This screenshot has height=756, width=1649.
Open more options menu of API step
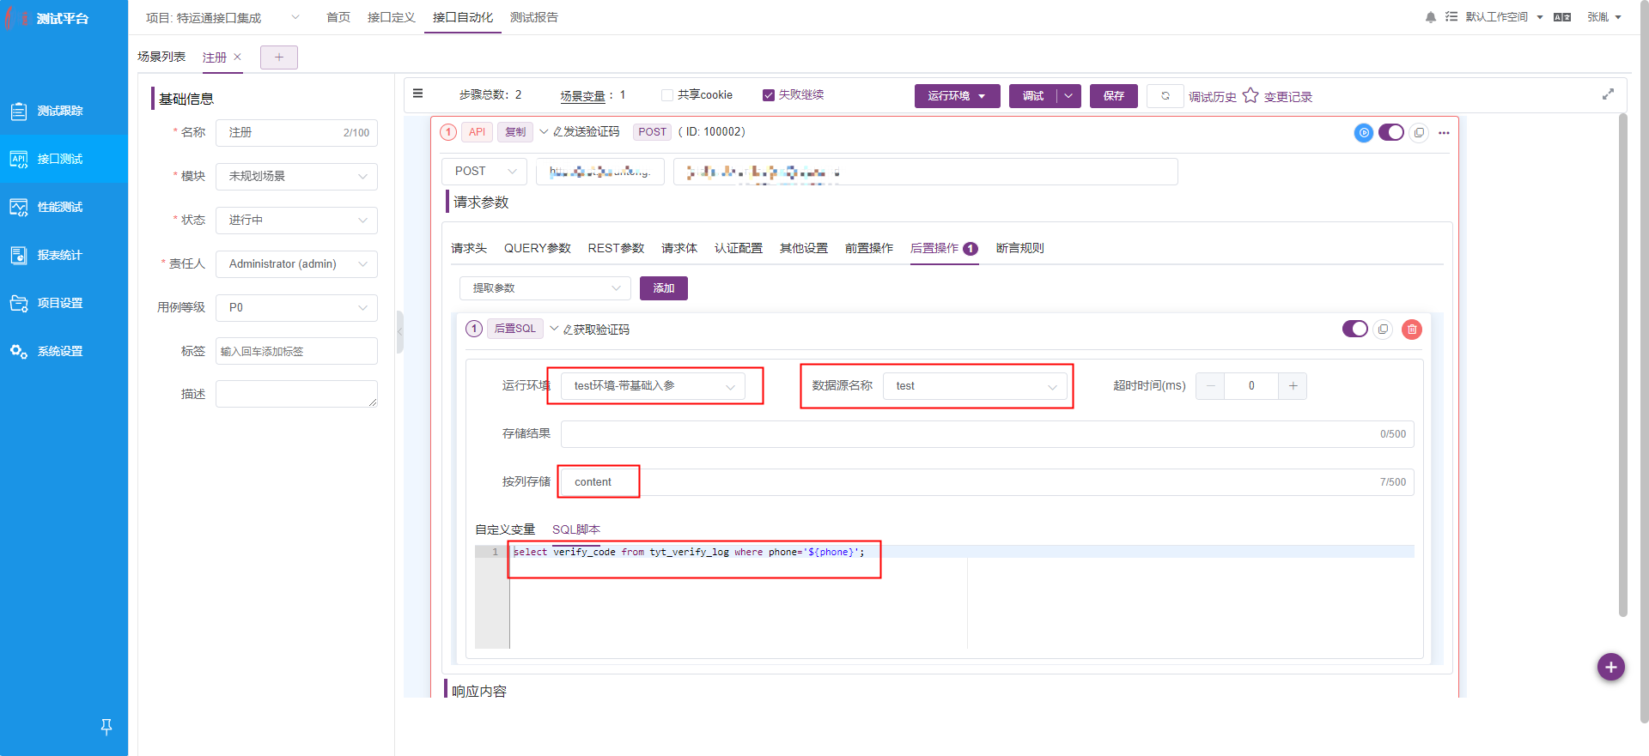point(1444,133)
